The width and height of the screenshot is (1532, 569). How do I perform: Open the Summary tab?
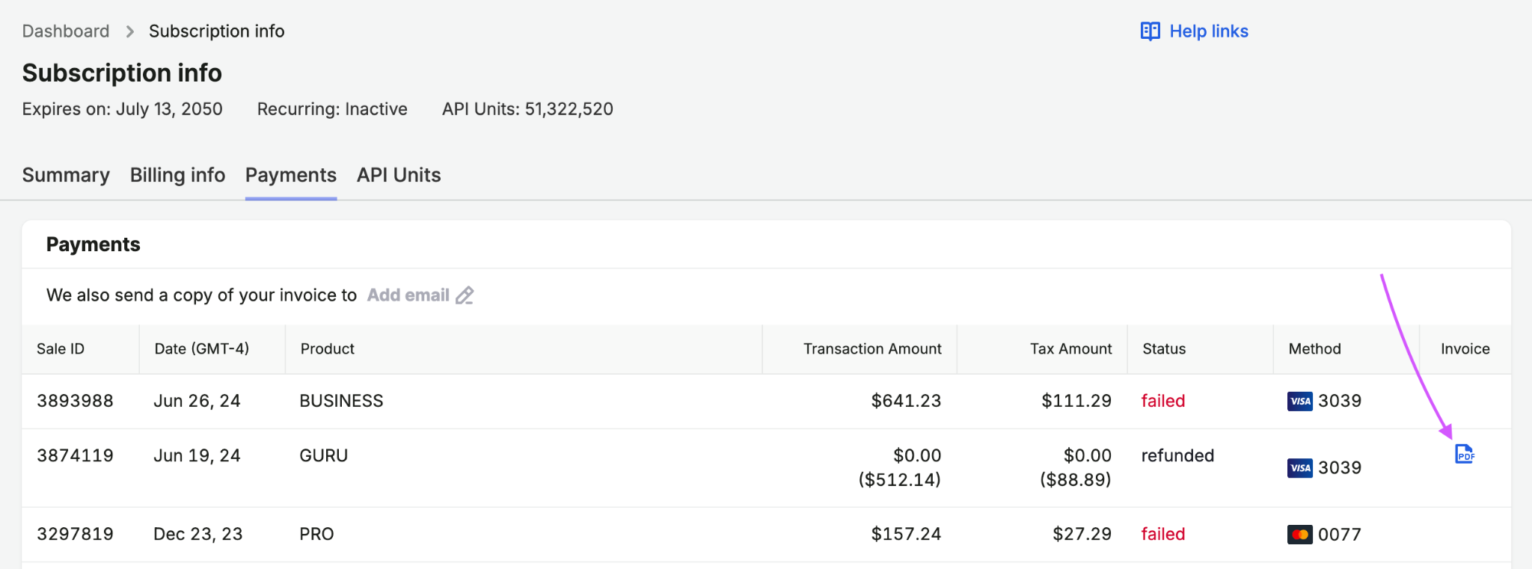[x=66, y=175]
